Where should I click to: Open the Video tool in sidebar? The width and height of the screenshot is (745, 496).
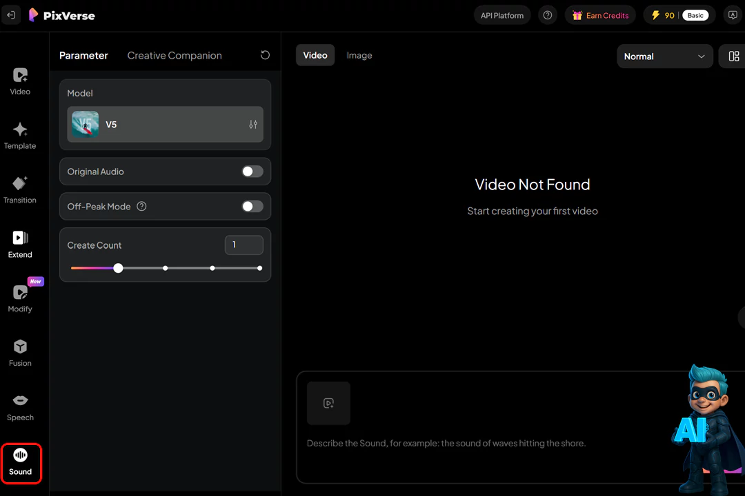click(20, 81)
